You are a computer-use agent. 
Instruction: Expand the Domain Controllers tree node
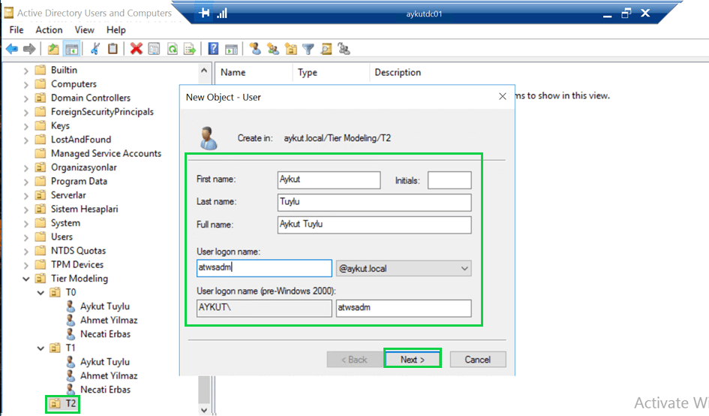26,98
